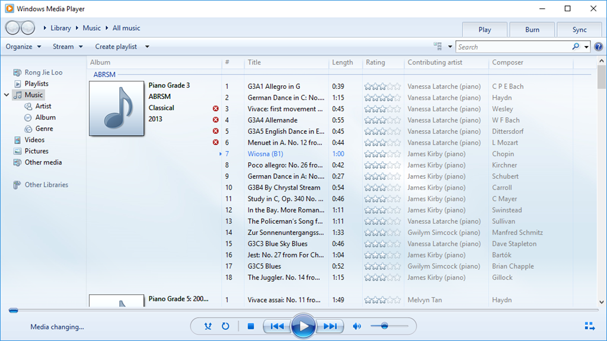Click the vertical scrollbar up arrow

pyautogui.click(x=602, y=61)
